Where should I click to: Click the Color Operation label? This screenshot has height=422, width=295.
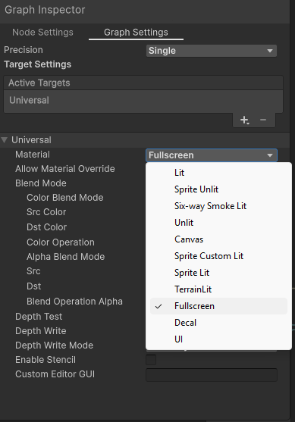click(x=61, y=242)
